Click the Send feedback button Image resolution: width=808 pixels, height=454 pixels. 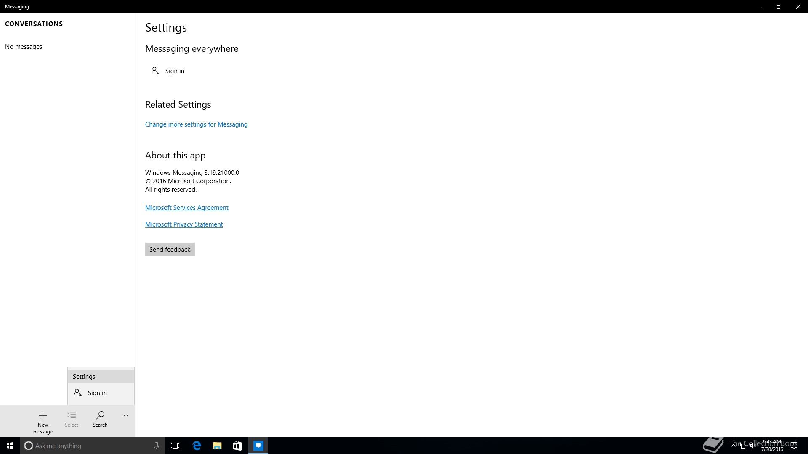click(170, 249)
